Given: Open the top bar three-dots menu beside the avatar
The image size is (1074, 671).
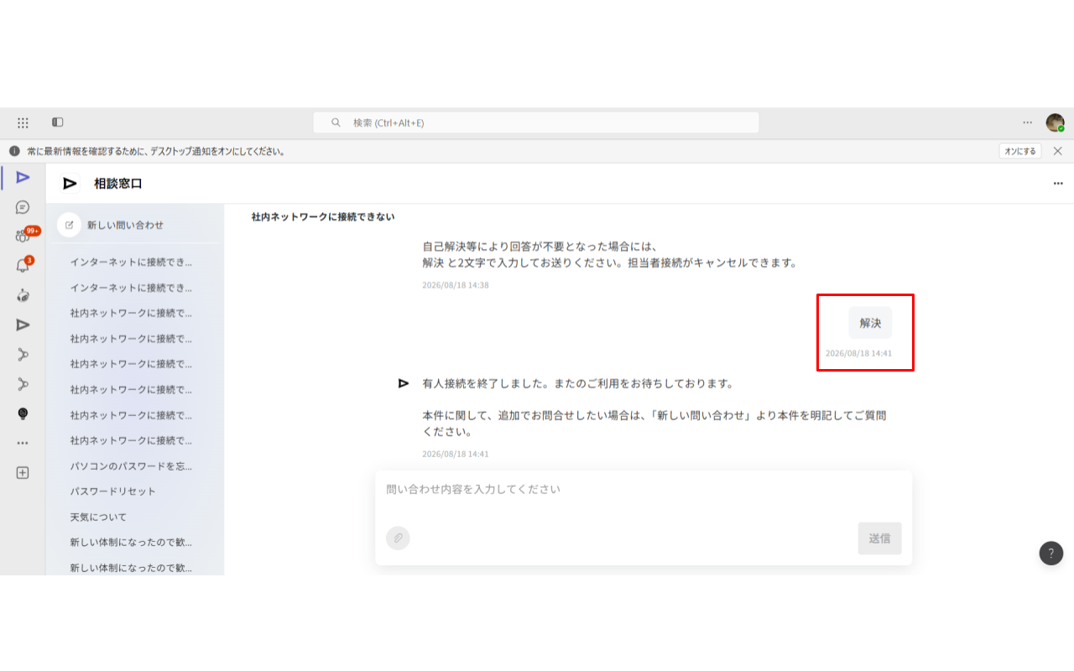Looking at the screenshot, I should (x=1028, y=122).
